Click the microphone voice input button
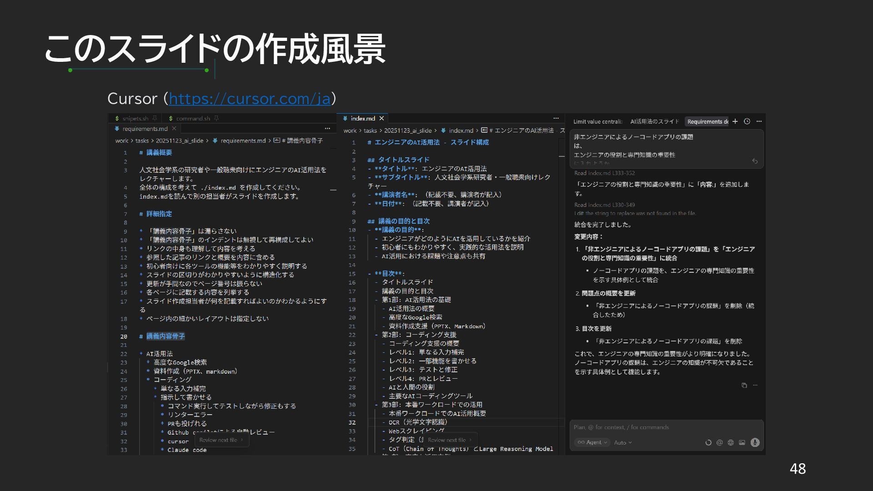Image resolution: width=873 pixels, height=491 pixels. (x=755, y=442)
